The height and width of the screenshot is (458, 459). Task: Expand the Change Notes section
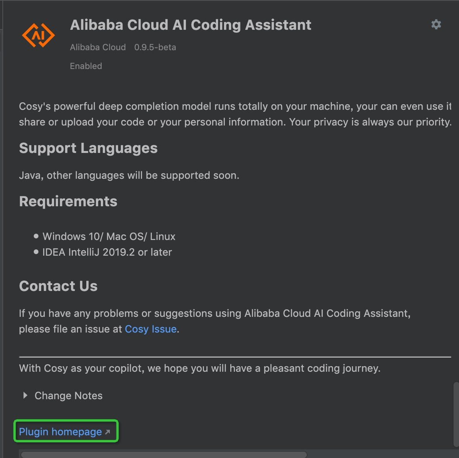[68, 396]
